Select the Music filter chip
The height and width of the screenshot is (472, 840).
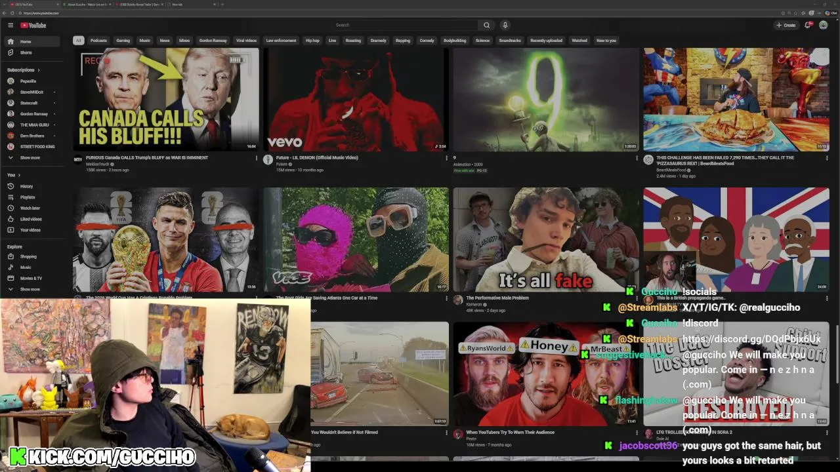click(145, 40)
